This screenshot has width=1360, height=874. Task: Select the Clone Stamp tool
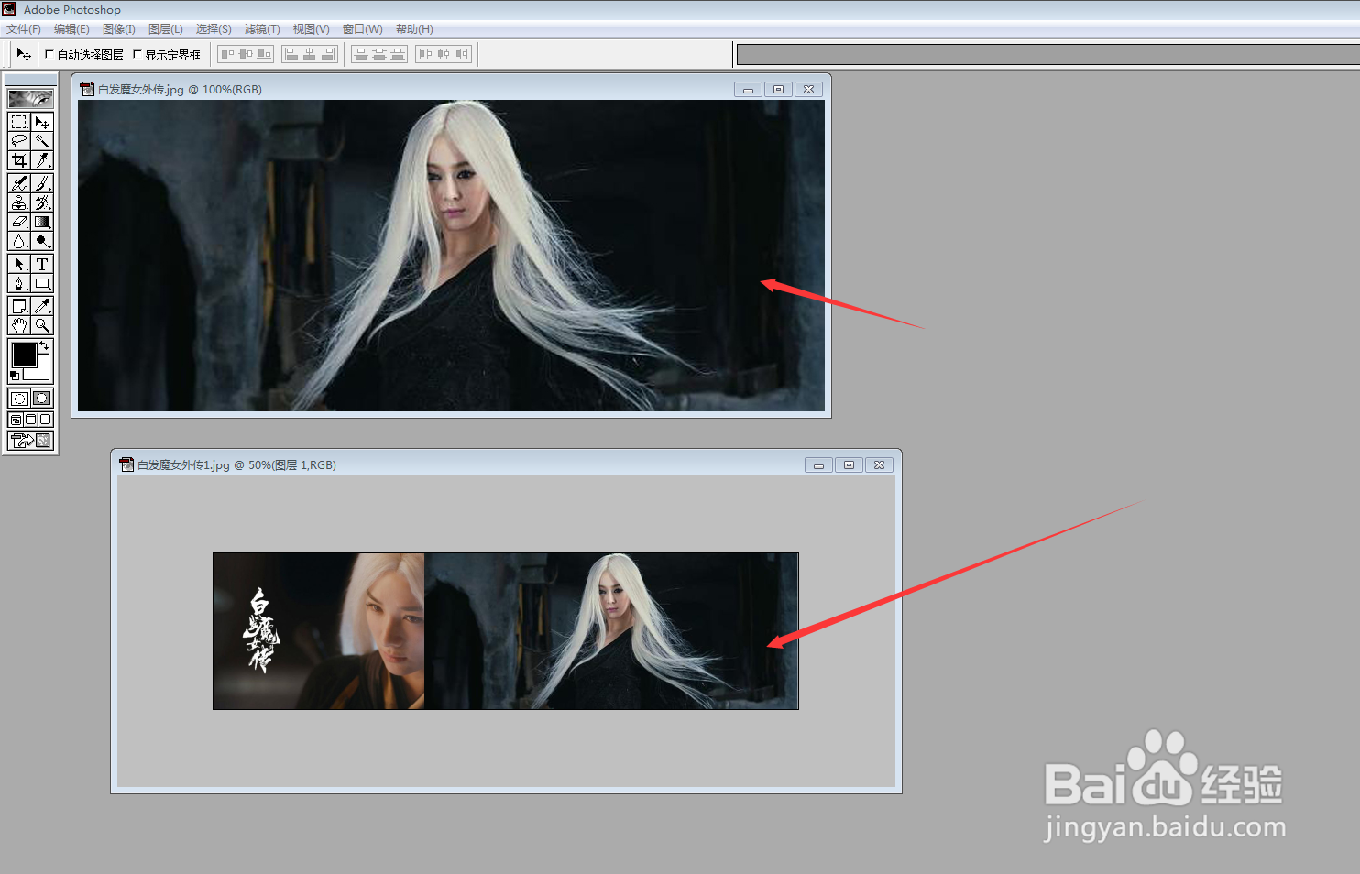[x=19, y=202]
